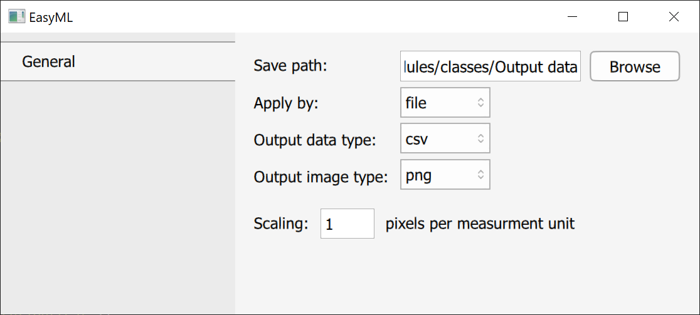This screenshot has width=700, height=315.
Task: Click the 'Output image type:' label
Action: coord(321,177)
